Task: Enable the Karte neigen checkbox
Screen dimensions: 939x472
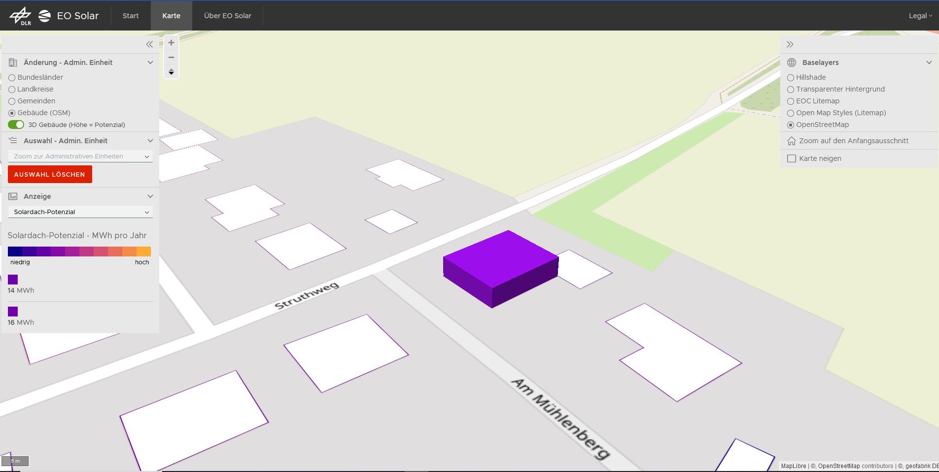Action: coord(792,158)
